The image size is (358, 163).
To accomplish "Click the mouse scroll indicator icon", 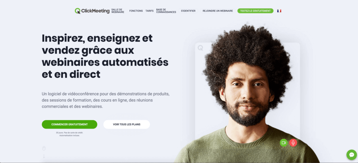I will [x=44, y=148].
